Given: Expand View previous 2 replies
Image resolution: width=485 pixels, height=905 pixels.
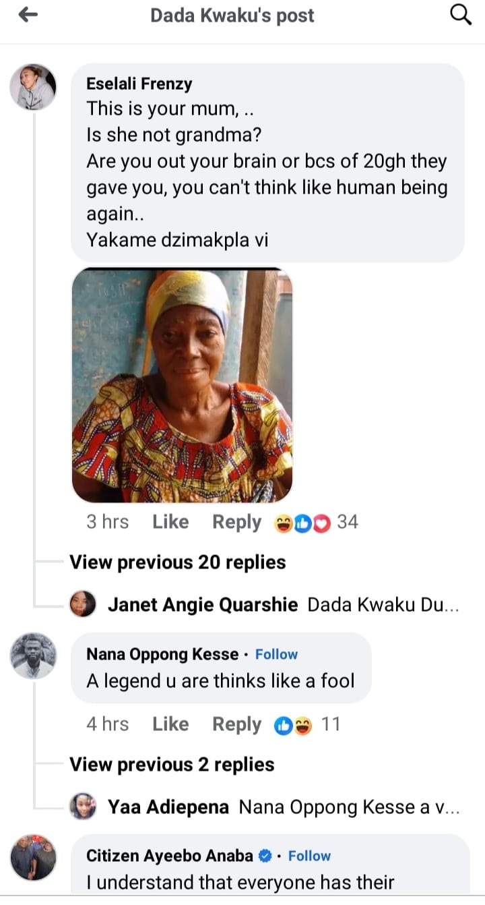Looking at the screenshot, I should point(172,765).
